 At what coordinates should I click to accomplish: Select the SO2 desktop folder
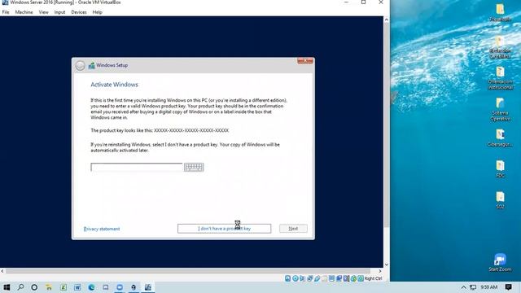(500, 200)
